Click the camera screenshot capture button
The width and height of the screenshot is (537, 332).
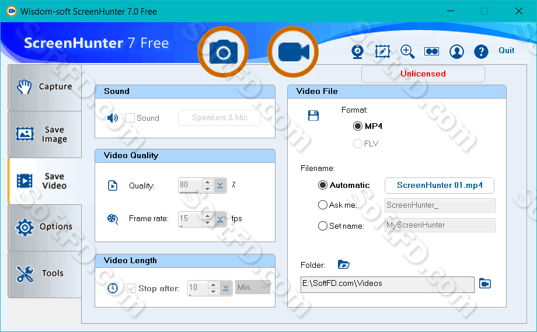[224, 52]
